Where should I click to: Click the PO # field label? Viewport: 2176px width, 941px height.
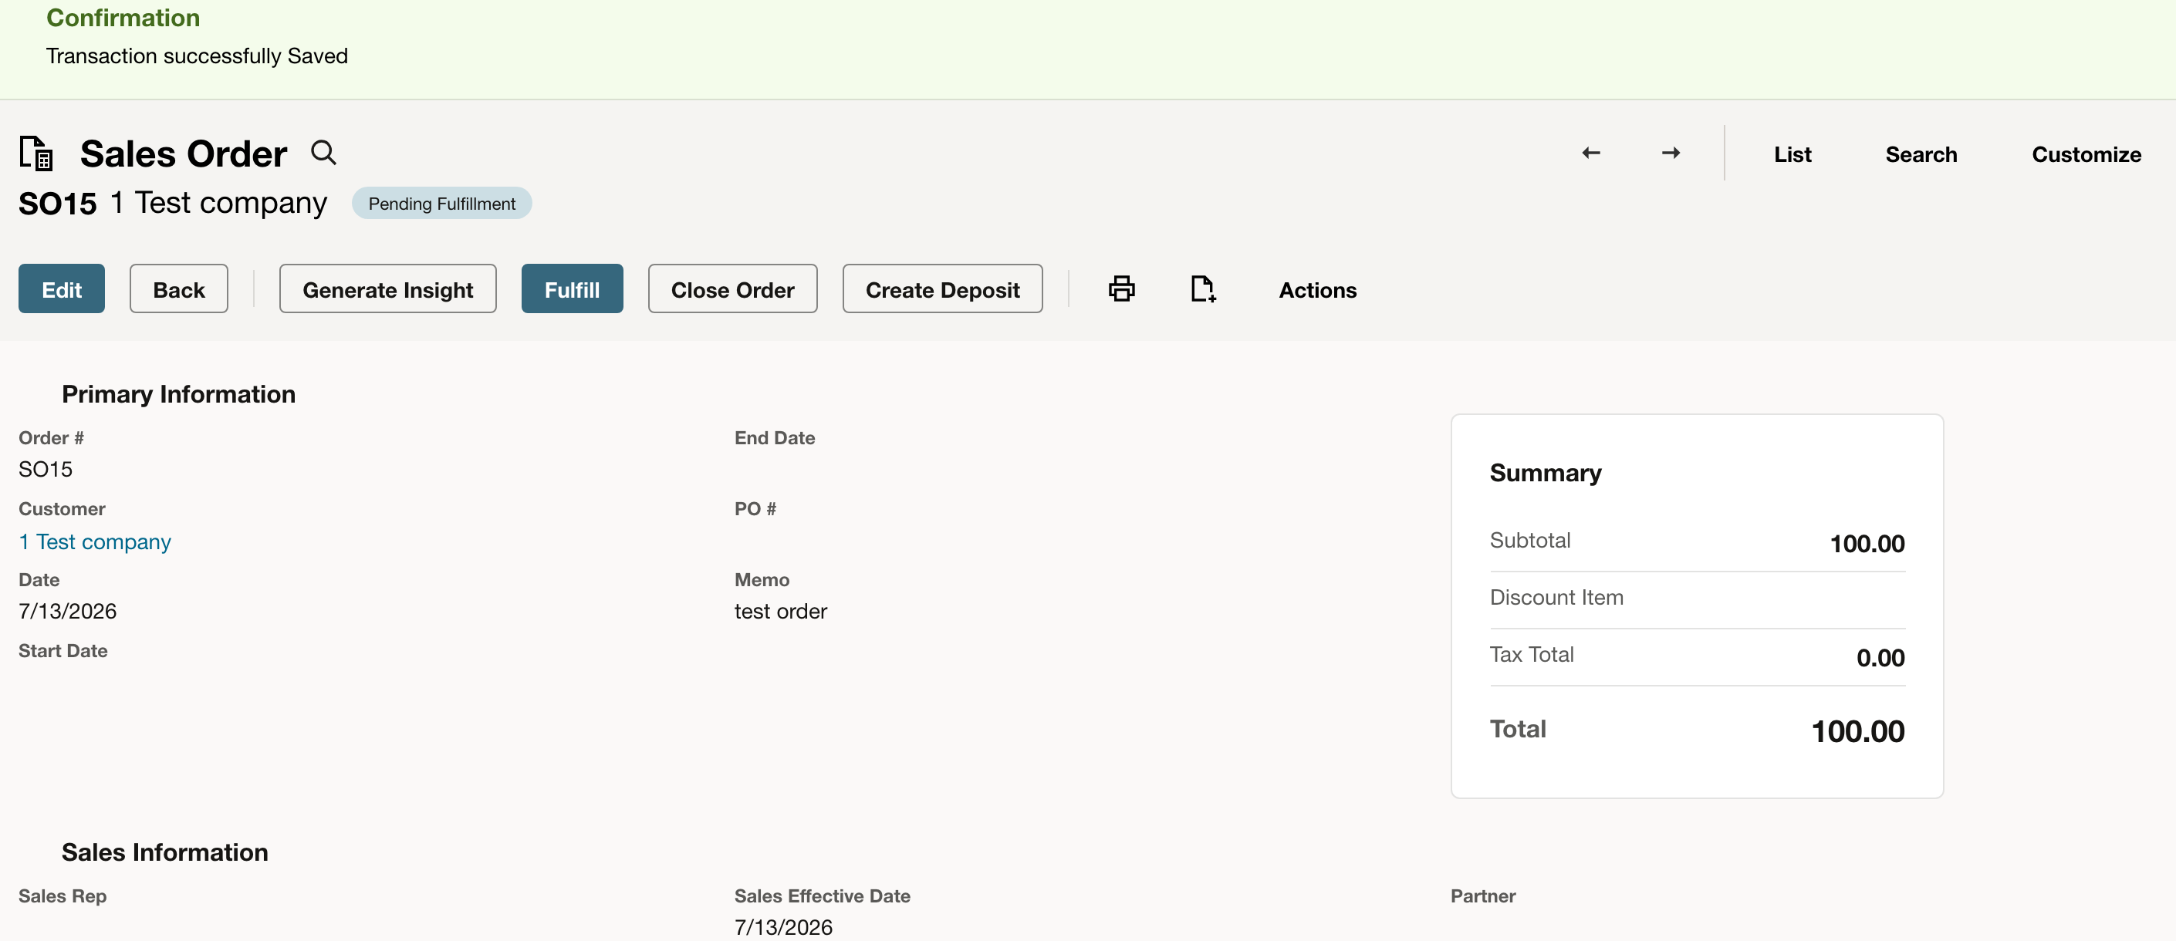point(755,508)
